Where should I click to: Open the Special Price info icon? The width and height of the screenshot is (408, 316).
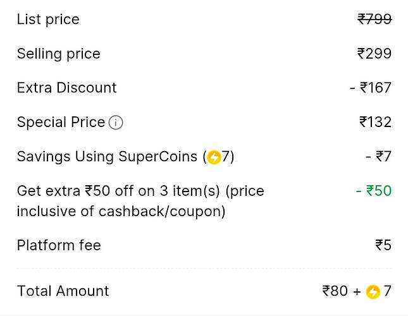click(116, 123)
